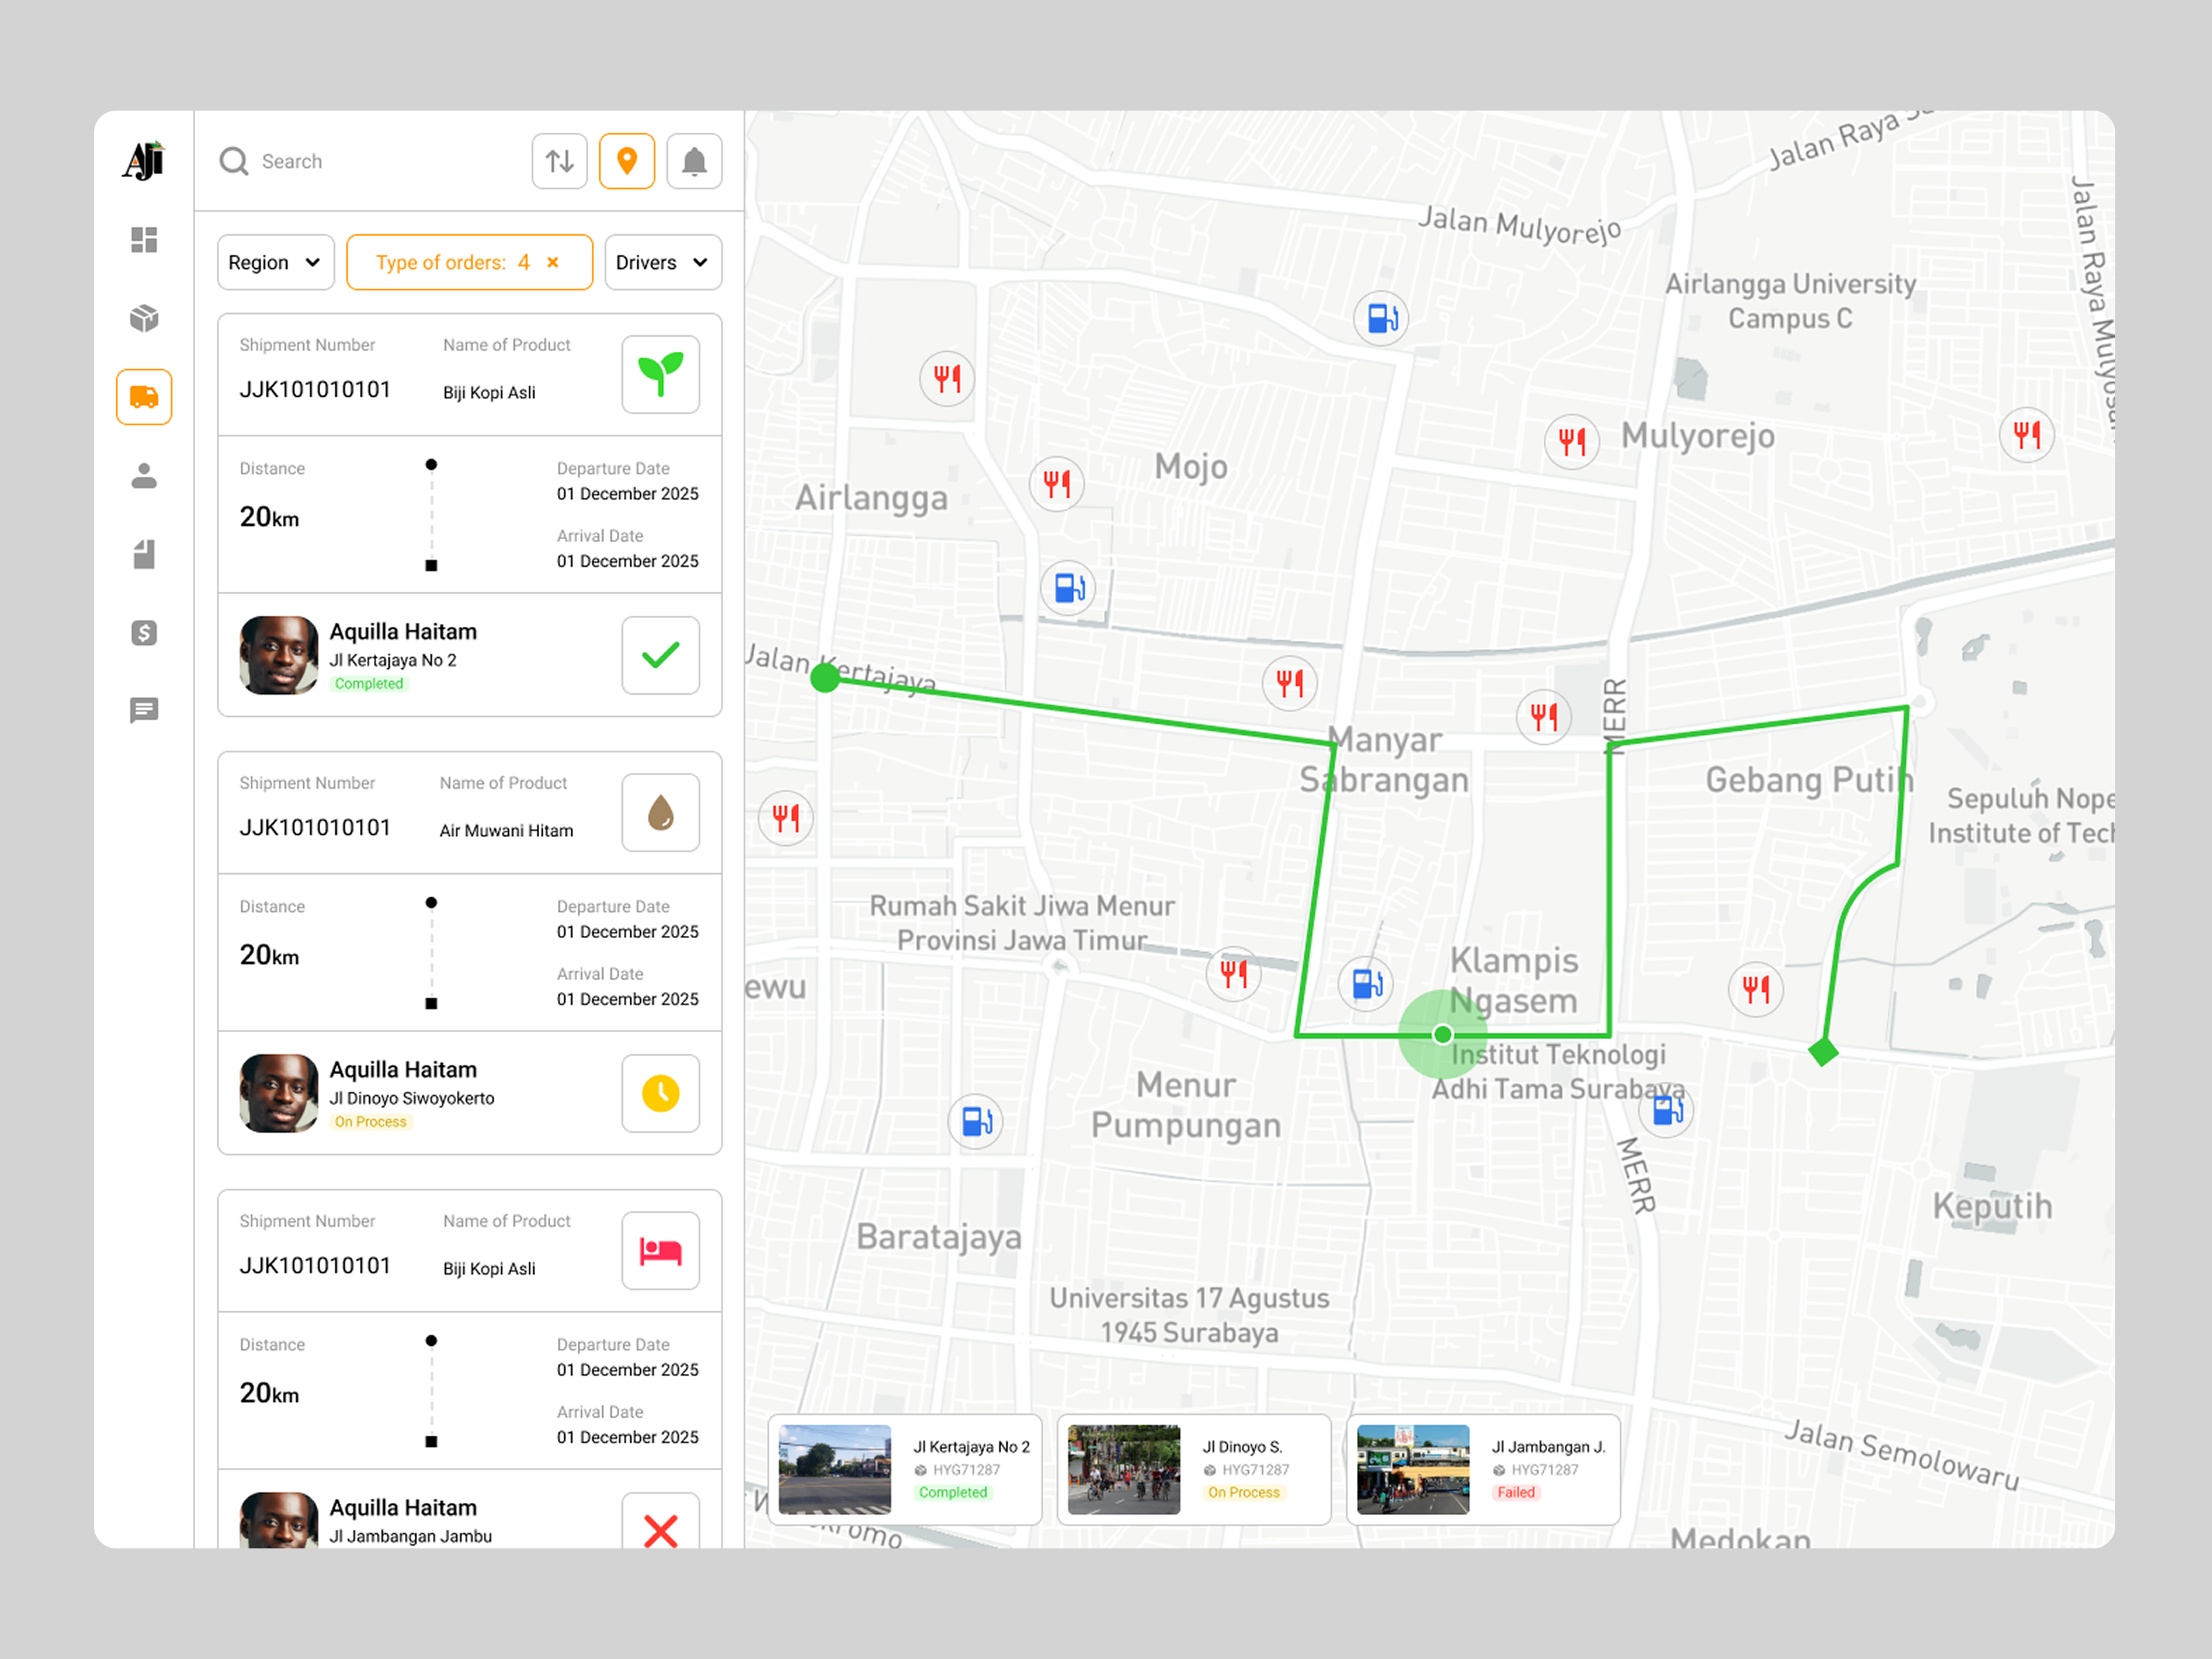Image resolution: width=2212 pixels, height=1659 pixels.
Task: Expand the Drivers dropdown
Action: pyautogui.click(x=662, y=263)
